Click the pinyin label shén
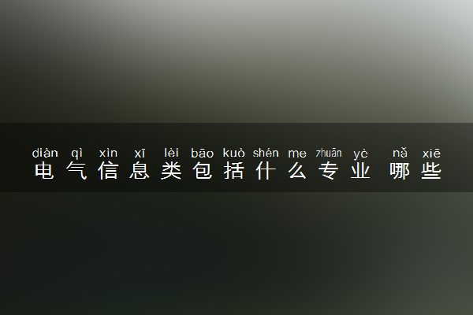 266,153
